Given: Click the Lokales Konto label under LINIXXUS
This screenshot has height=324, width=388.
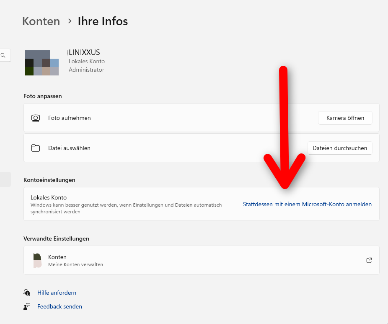Looking at the screenshot, I should click(87, 61).
